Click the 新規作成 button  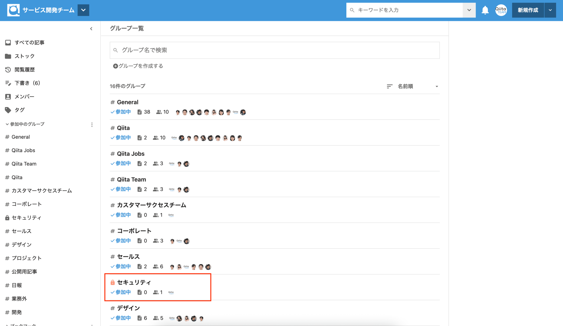tap(528, 10)
